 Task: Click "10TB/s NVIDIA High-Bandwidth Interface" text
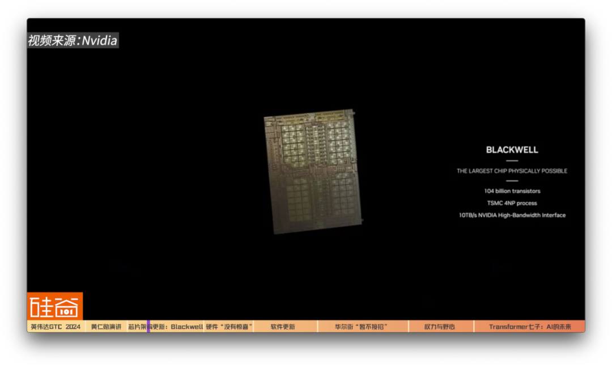point(512,215)
